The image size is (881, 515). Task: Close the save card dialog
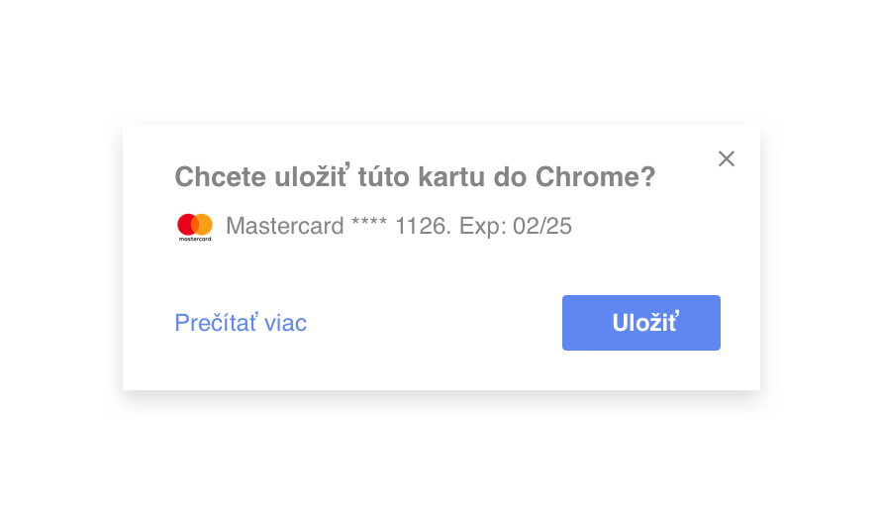pyautogui.click(x=727, y=158)
